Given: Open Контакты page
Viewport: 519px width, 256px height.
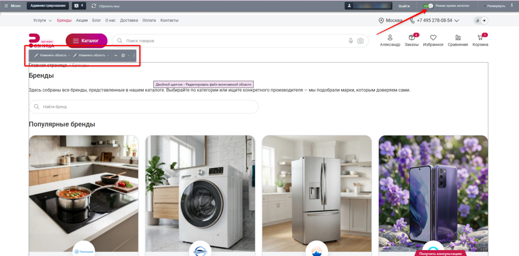Looking at the screenshot, I should coord(169,20).
